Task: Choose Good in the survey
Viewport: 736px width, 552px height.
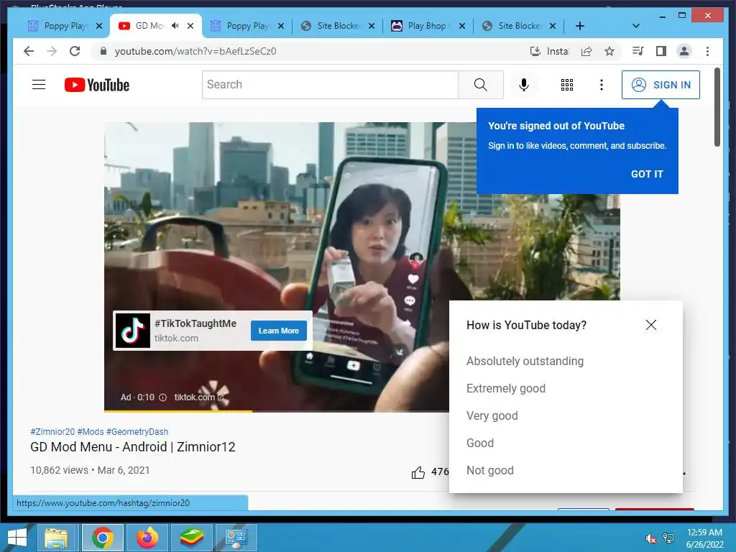Action: (479, 443)
